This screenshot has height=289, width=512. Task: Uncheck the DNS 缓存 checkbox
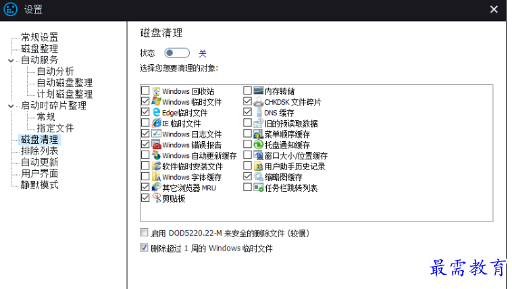[x=247, y=112]
